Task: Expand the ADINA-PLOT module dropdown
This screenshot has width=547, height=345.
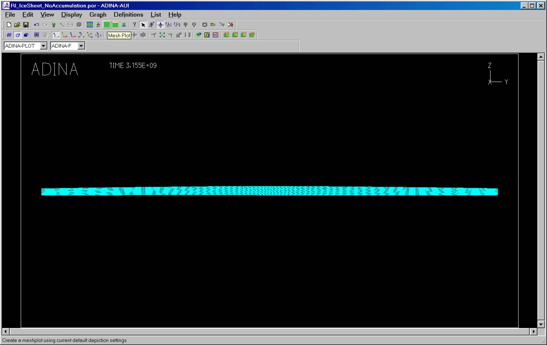Action: click(44, 46)
